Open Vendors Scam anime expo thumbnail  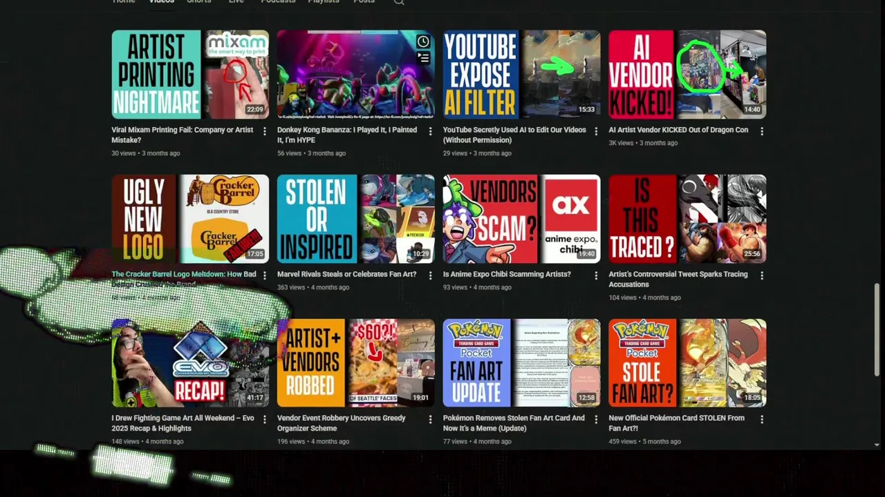[522, 219]
